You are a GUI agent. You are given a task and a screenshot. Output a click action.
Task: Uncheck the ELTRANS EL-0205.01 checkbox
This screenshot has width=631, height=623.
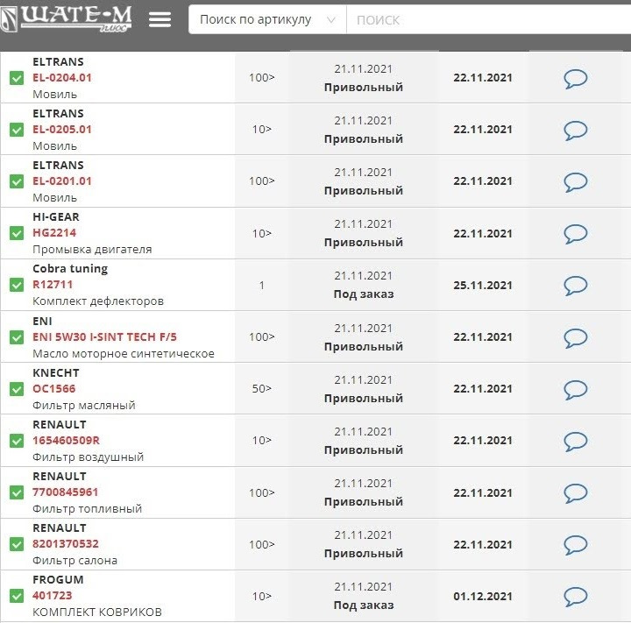(16, 130)
